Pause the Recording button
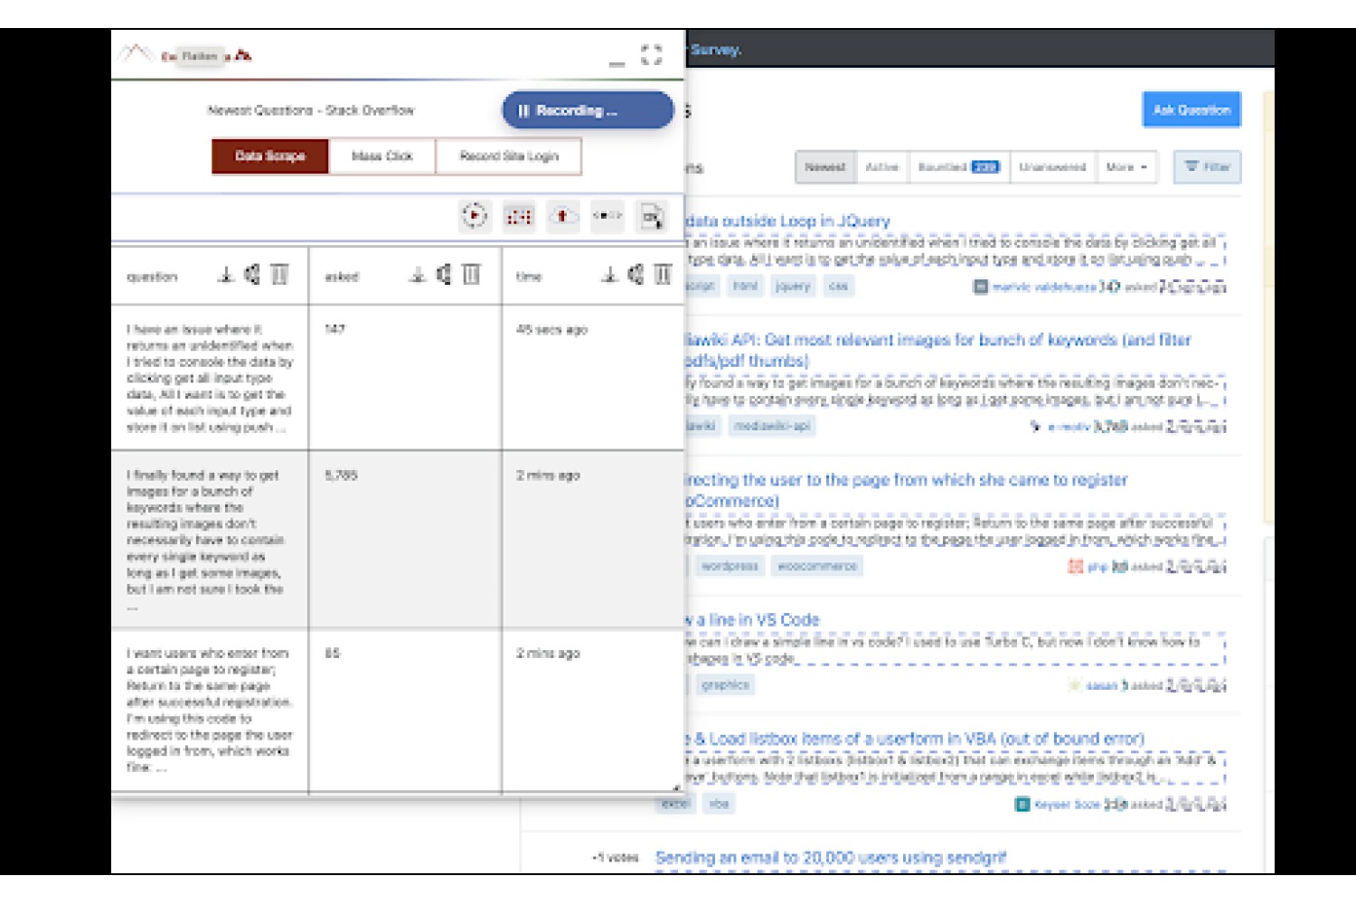Screen dimensions: 1356x904 588,110
